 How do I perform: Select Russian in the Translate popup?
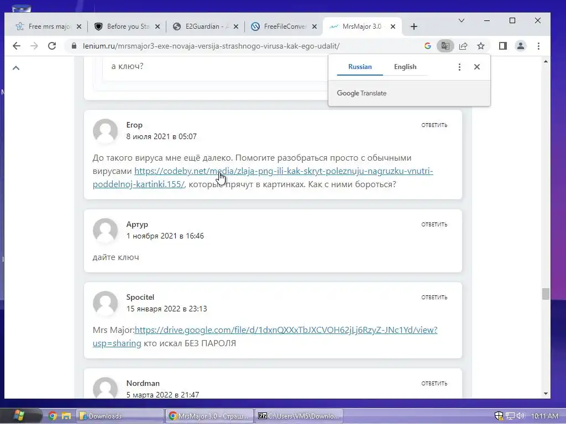coord(360,67)
